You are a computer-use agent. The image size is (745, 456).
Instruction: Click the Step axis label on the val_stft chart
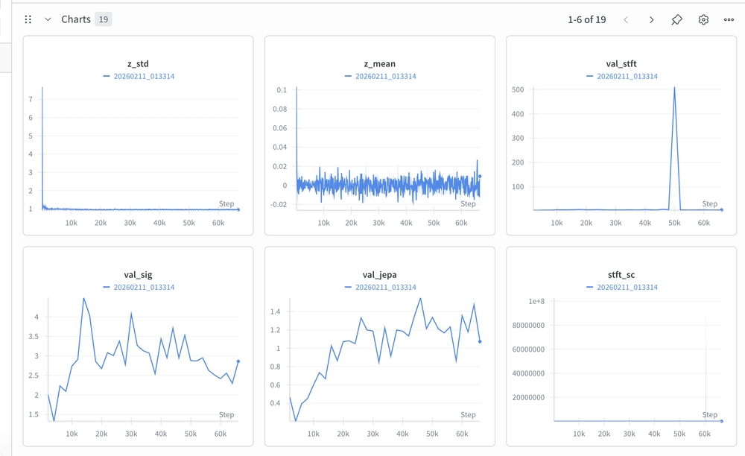point(708,203)
